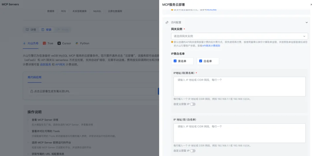Click the Trae platform icon
312x156 pixels.
(44, 43)
